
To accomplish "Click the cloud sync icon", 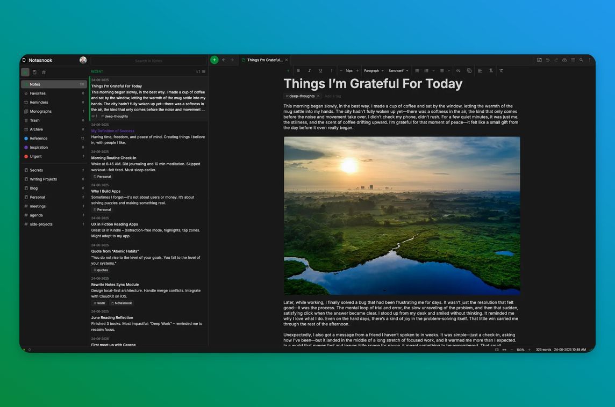I will tap(564, 60).
